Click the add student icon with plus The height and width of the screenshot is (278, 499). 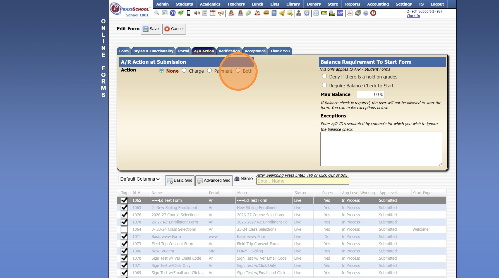(231, 13)
